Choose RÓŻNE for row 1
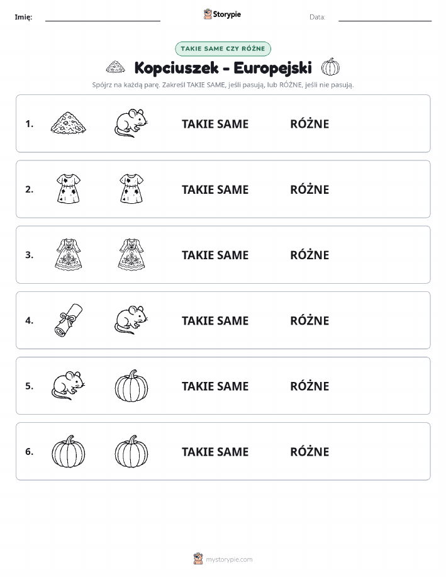This screenshot has width=446, height=577. [x=309, y=123]
